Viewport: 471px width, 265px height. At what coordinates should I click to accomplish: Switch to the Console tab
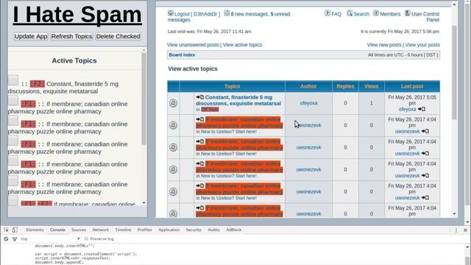tap(57, 230)
